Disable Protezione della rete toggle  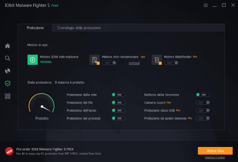pos(118,95)
